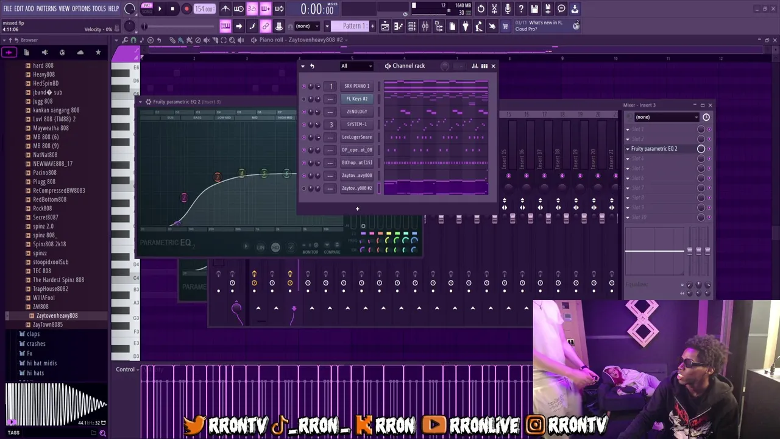Viewport: 780px width, 439px height.
Task: Toggle mute light of FL Keys #2 channel
Action: (304, 99)
